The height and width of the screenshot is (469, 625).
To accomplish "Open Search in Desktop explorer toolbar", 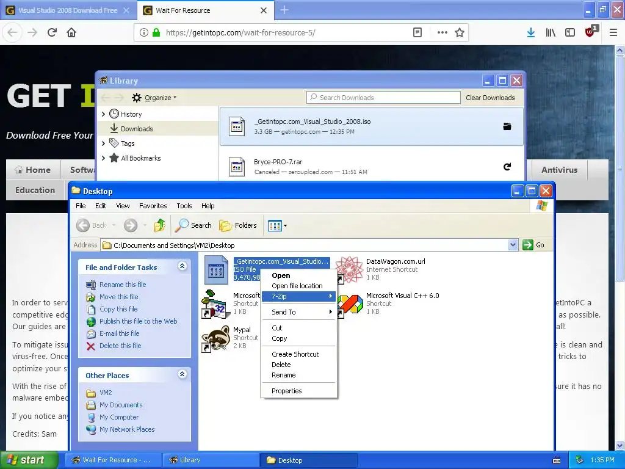I will pos(193,225).
